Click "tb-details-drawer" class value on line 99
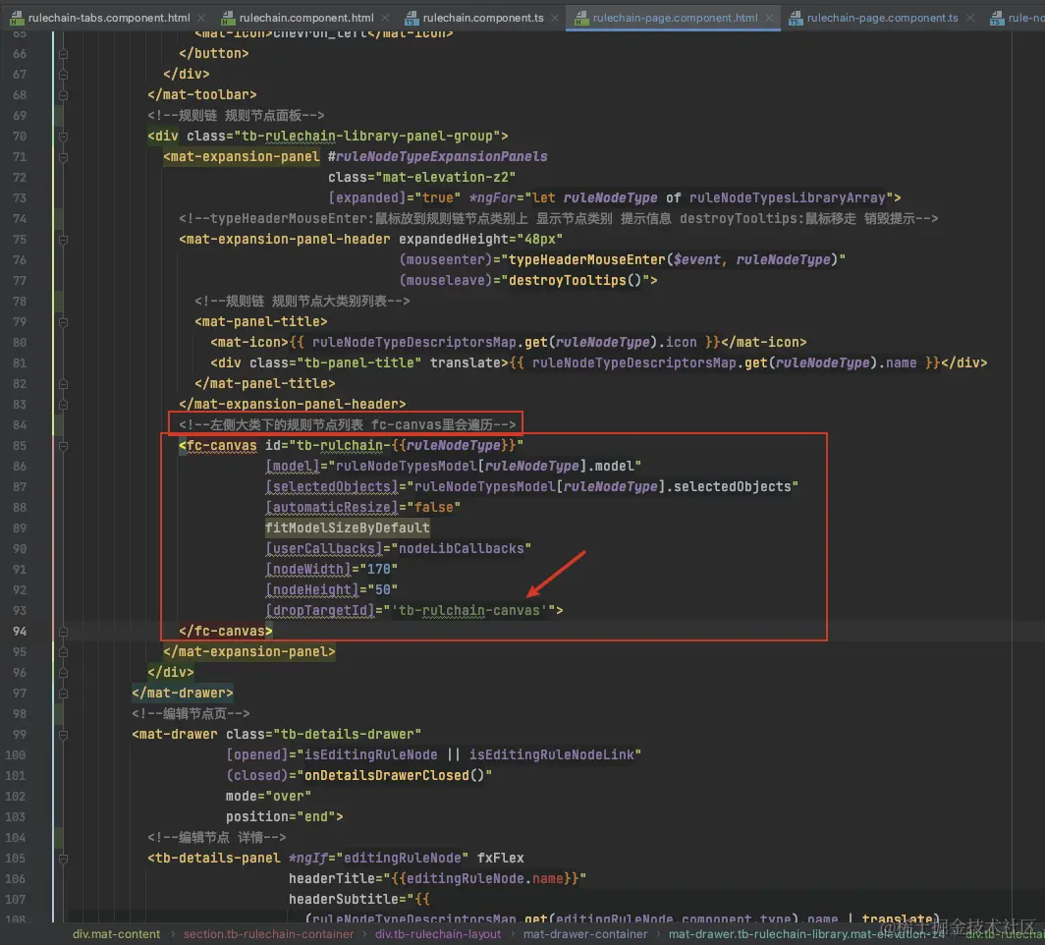 pos(348,735)
